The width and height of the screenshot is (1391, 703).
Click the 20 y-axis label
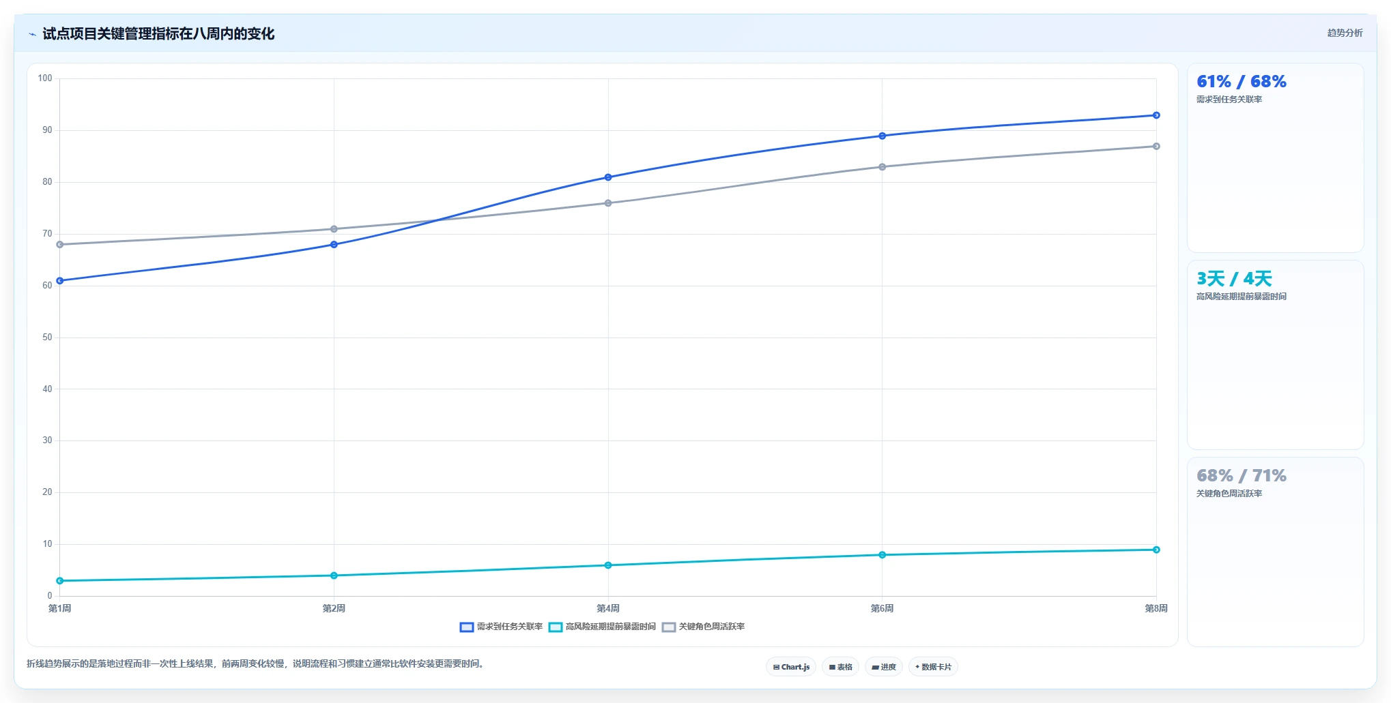click(x=47, y=492)
